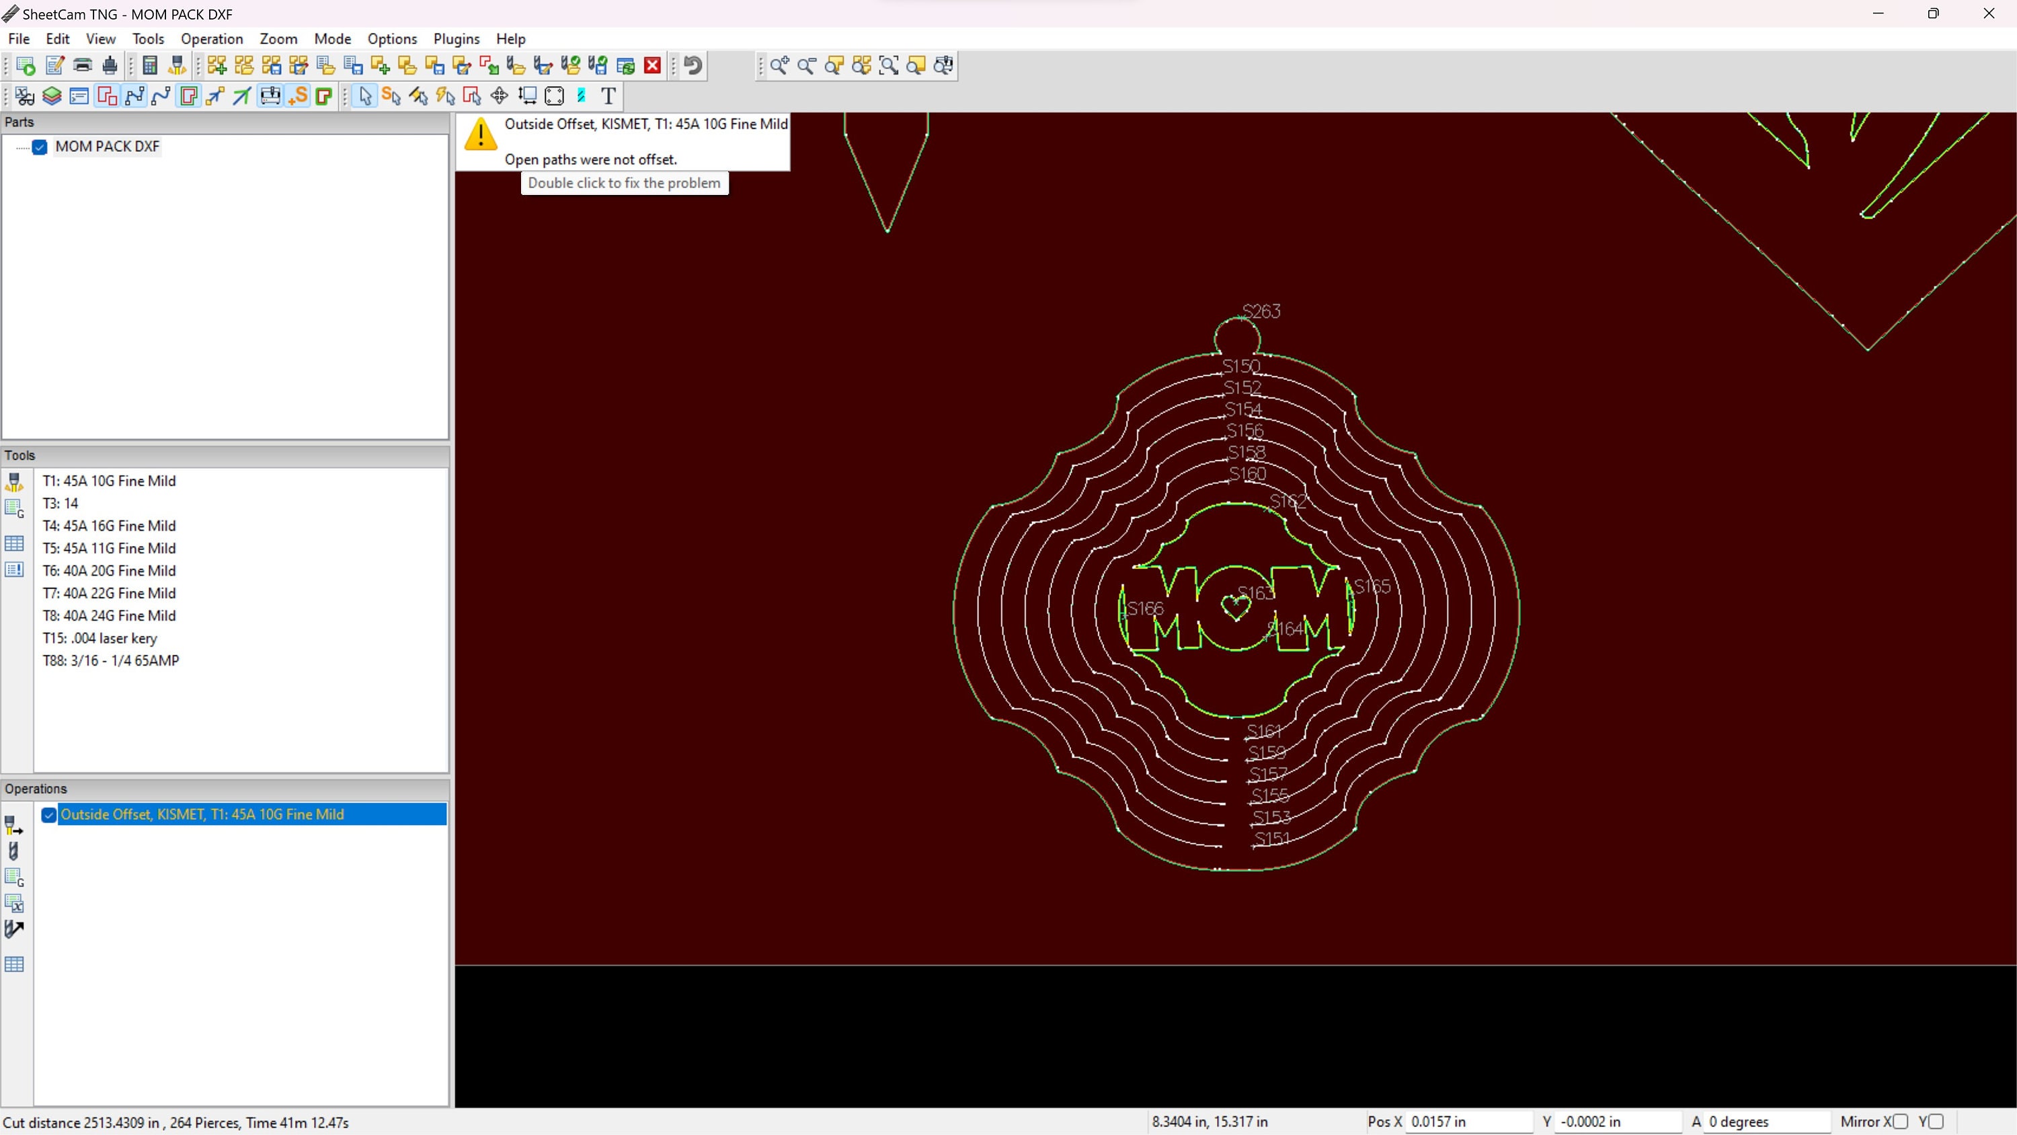Select the pan/move view tool
Viewport: 2017px width, 1135px height.
(499, 95)
